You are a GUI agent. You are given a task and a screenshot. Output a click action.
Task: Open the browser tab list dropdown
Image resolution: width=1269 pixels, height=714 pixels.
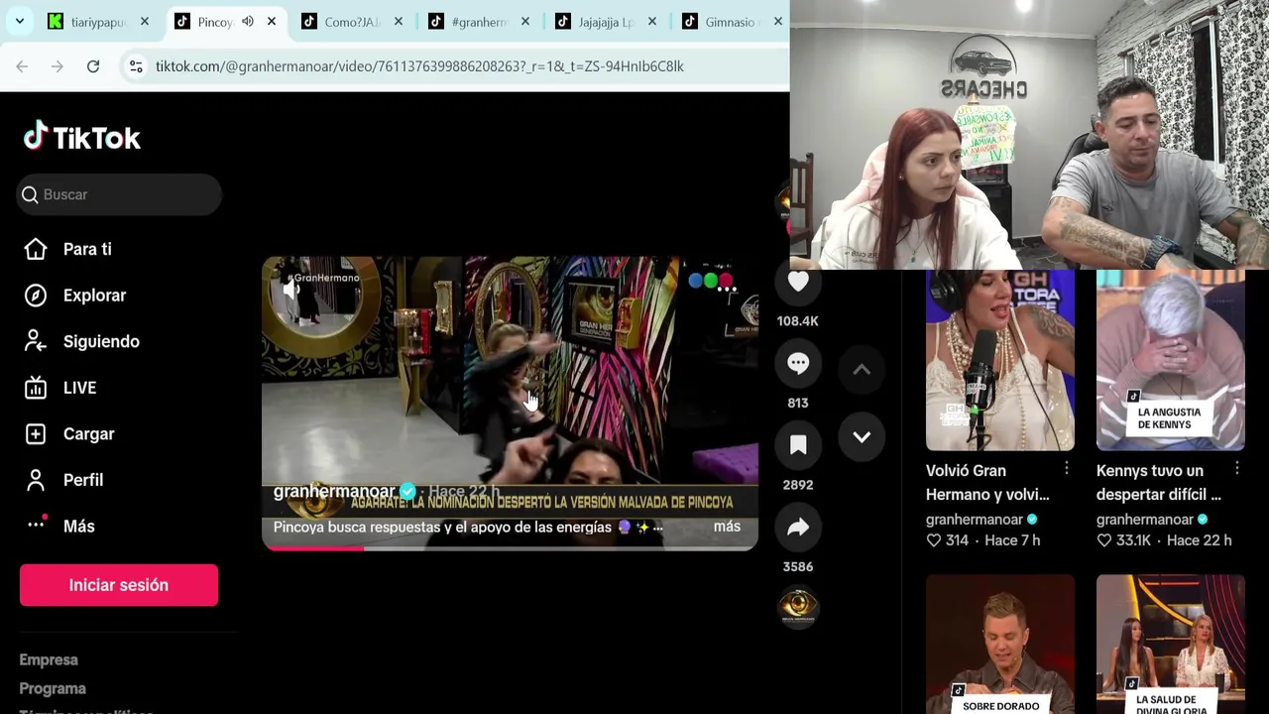click(x=20, y=21)
